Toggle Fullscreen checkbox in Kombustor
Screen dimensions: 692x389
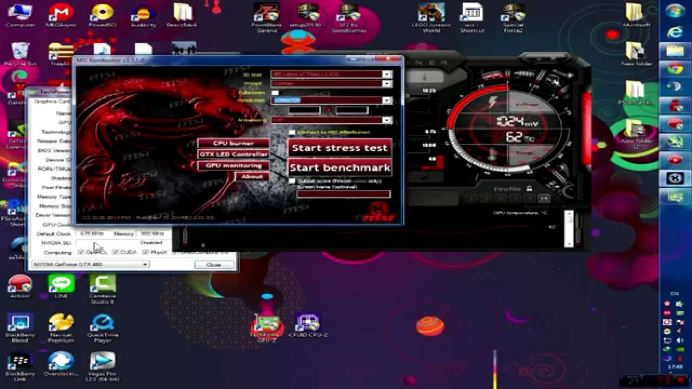[x=275, y=92]
